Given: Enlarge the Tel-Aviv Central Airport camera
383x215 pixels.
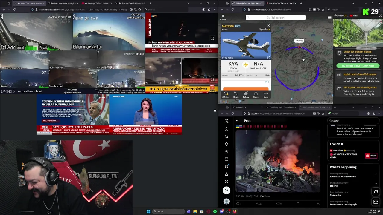Looking at the screenshot, I should coord(36,32).
